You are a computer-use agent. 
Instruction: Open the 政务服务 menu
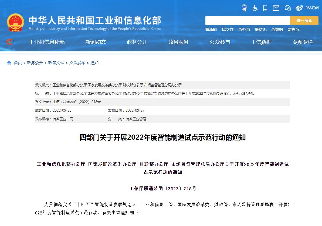[178, 42]
